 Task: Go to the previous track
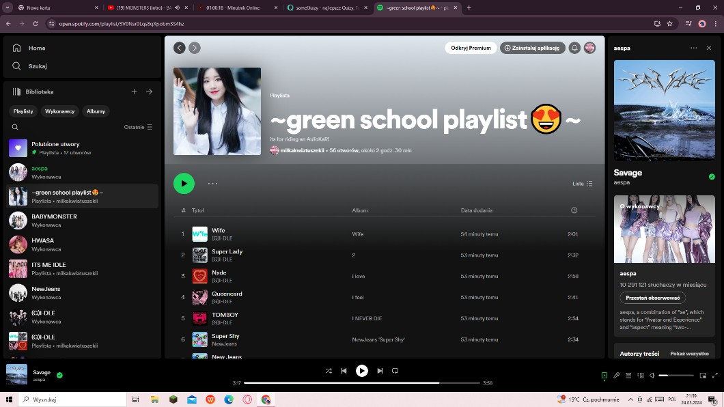click(344, 371)
